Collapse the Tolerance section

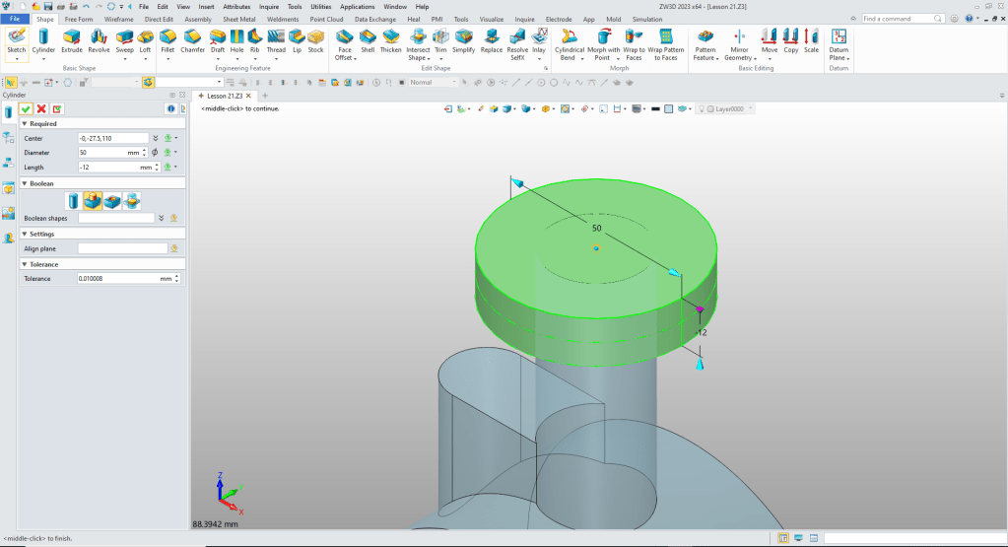coord(24,264)
